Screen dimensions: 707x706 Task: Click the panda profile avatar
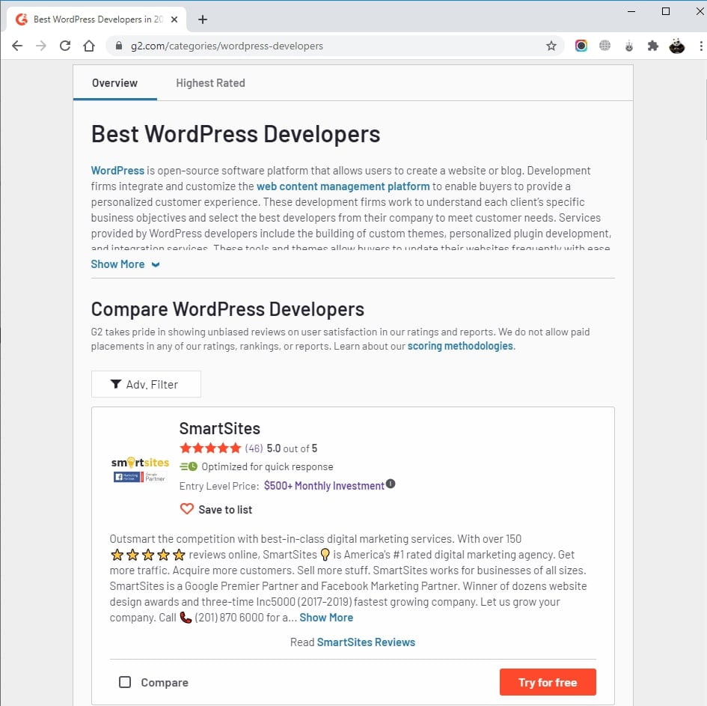tap(676, 46)
